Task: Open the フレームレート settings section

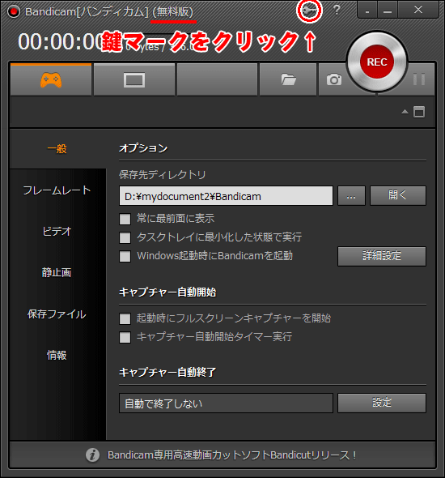Action: 57,190
